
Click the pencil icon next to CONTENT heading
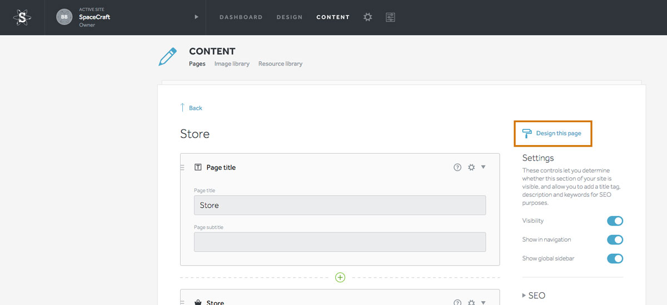[x=167, y=57]
